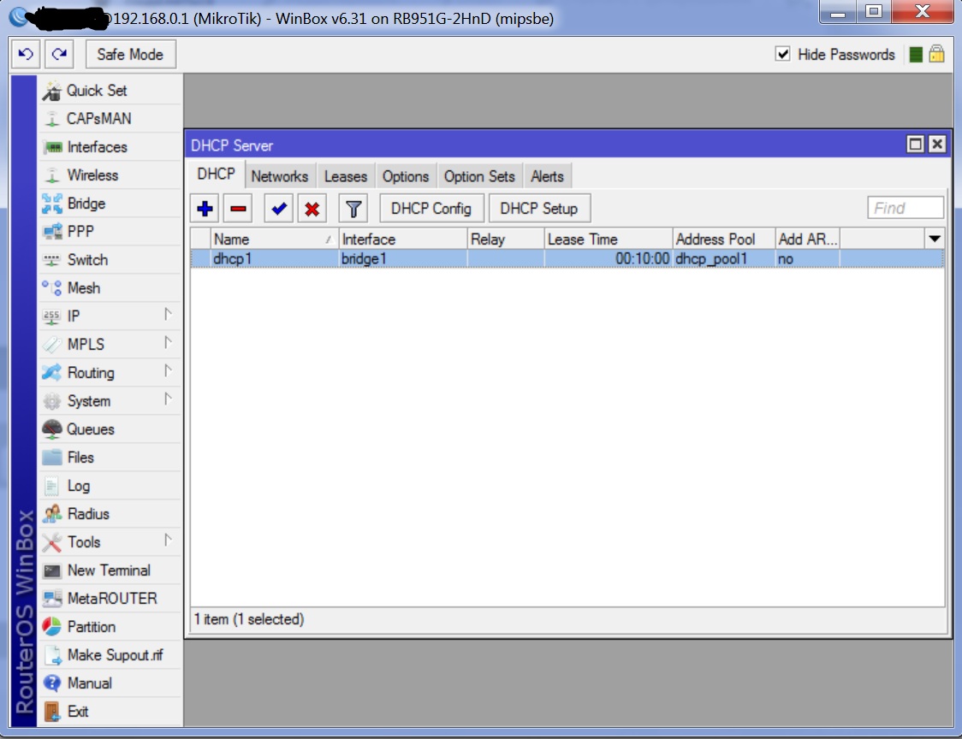Image resolution: width=962 pixels, height=739 pixels.
Task: Maximize the WinBox main window
Action: click(874, 12)
